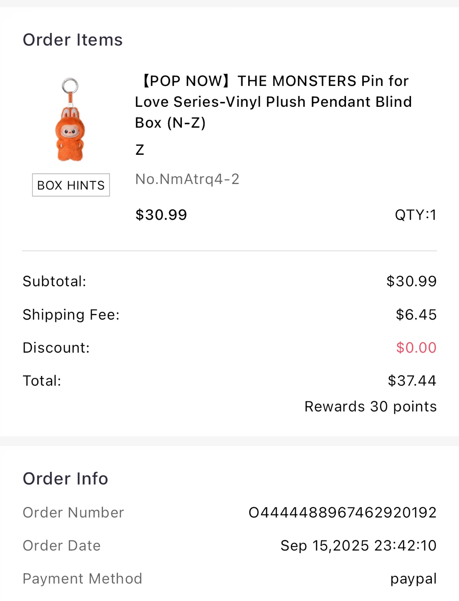This screenshot has height=601, width=459.
Task: Click the Payment Method label
Action: 82,579
